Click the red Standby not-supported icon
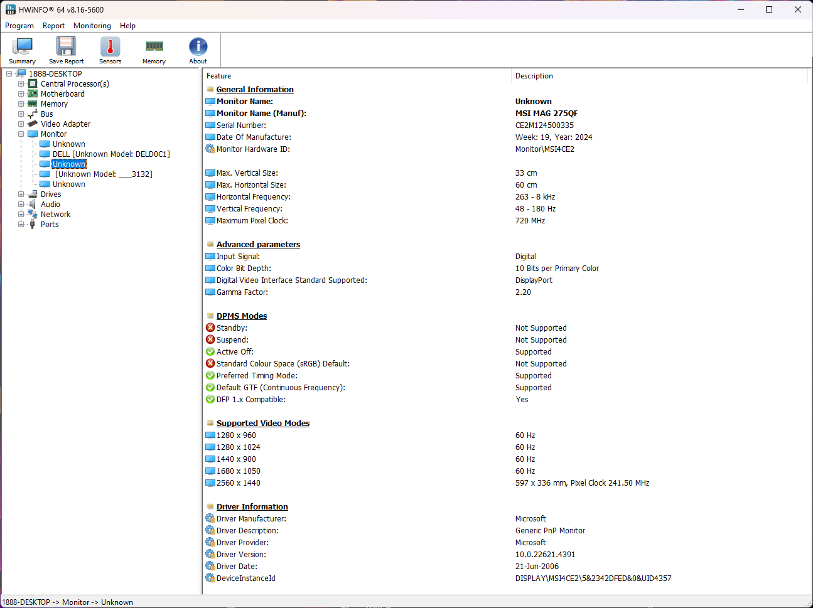 pos(210,328)
